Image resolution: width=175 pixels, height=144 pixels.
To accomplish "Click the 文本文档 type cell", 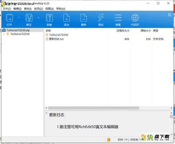I will [x=158, y=39].
